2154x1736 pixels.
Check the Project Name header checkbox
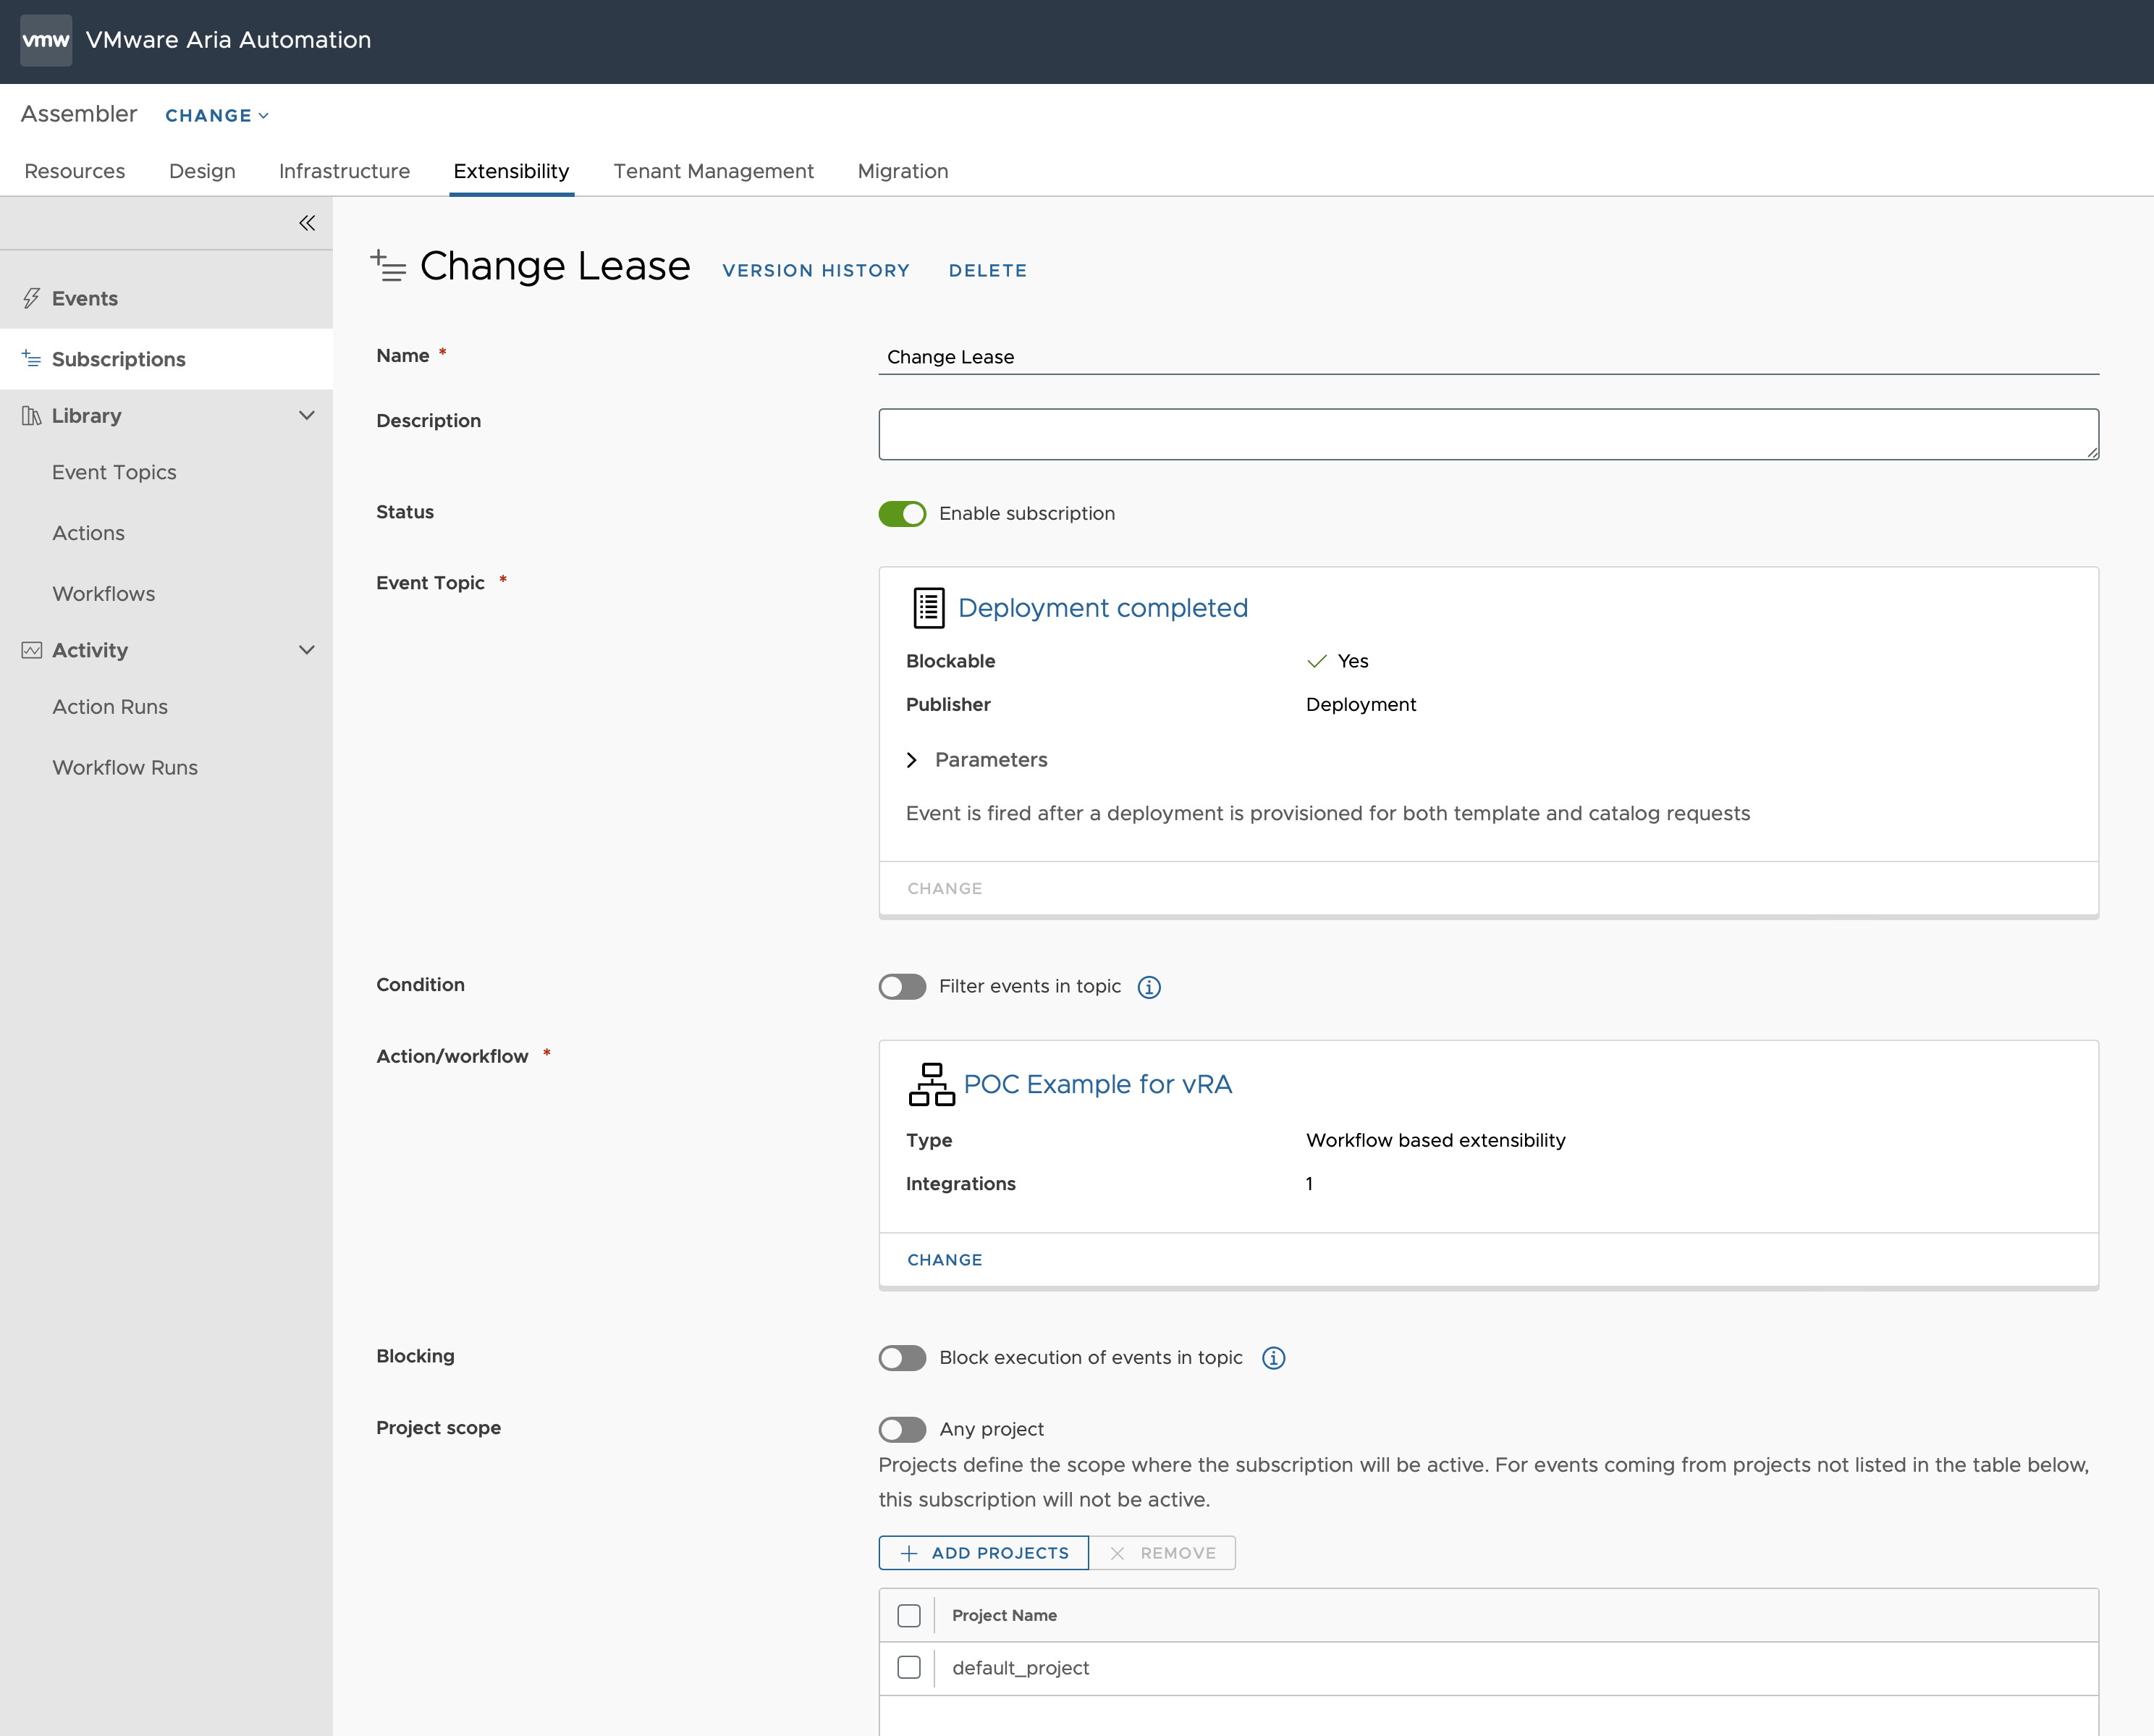click(x=908, y=1615)
